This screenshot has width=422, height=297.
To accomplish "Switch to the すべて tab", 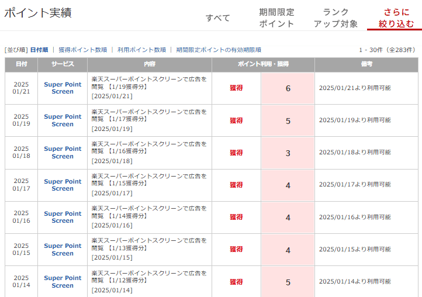I will [217, 18].
